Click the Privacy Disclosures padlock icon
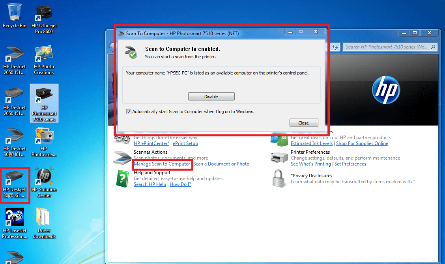Viewport: 445px width, 264px height. [x=279, y=178]
